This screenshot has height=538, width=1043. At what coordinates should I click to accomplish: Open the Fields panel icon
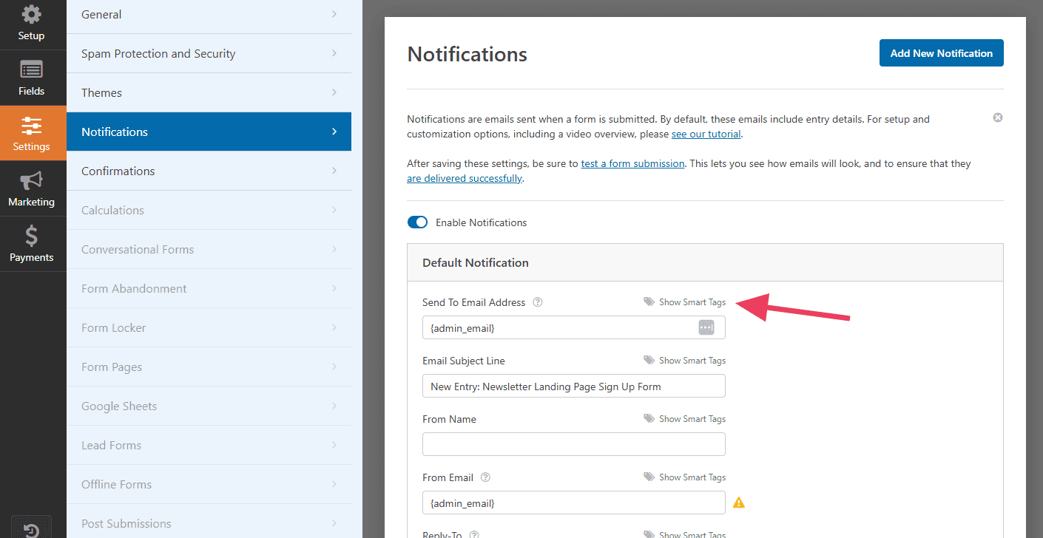click(x=32, y=78)
